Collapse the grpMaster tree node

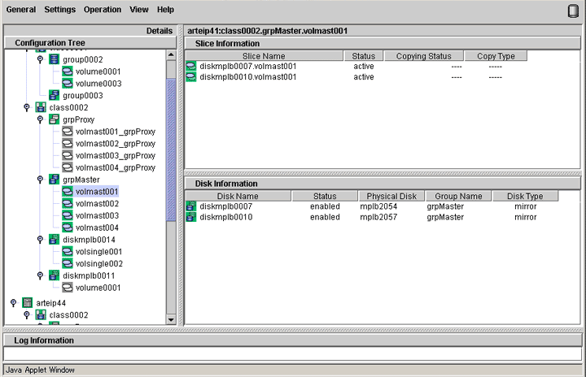tap(40, 180)
